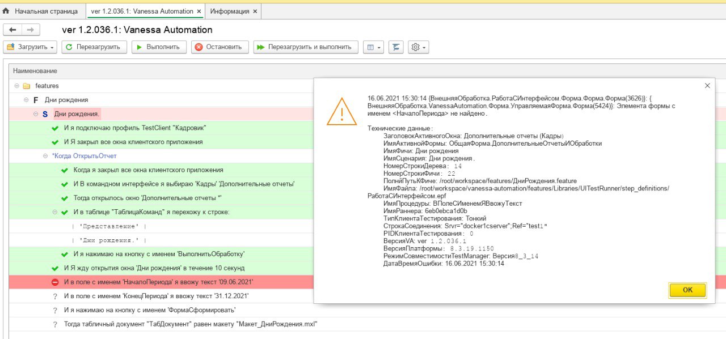726x339 pixels.
Task: Close the error dialog with X
Action: (707, 86)
